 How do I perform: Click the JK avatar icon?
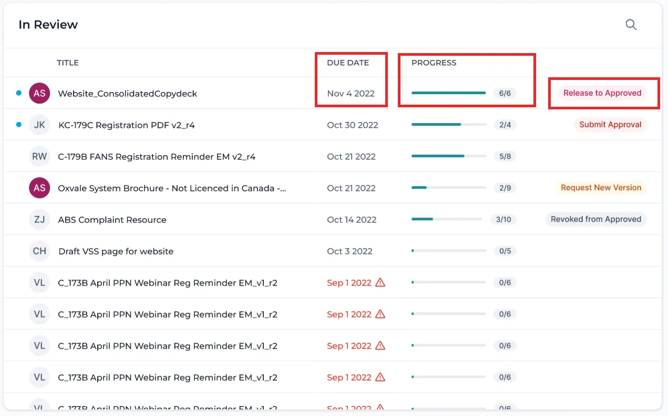(x=39, y=125)
